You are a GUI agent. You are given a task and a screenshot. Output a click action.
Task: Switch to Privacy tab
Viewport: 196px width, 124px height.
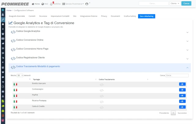coord(104,16)
